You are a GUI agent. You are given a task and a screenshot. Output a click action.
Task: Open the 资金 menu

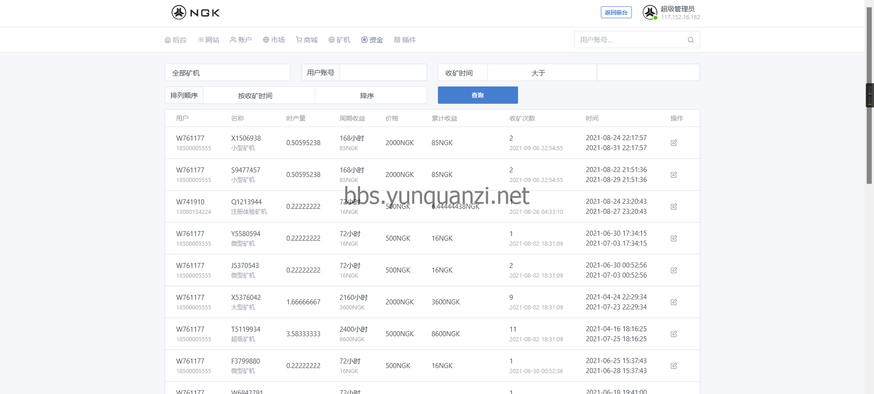click(x=372, y=40)
